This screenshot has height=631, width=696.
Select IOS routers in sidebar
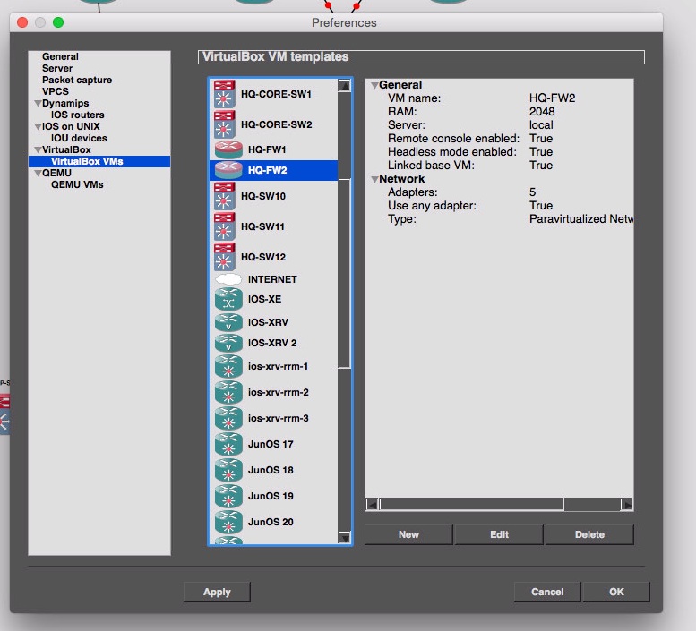point(77,115)
